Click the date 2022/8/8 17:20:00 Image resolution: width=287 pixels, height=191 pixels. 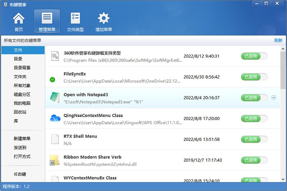[x=202, y=119]
